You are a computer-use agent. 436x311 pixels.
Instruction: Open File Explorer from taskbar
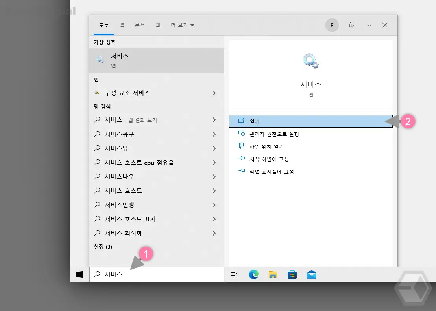pyautogui.click(x=273, y=274)
